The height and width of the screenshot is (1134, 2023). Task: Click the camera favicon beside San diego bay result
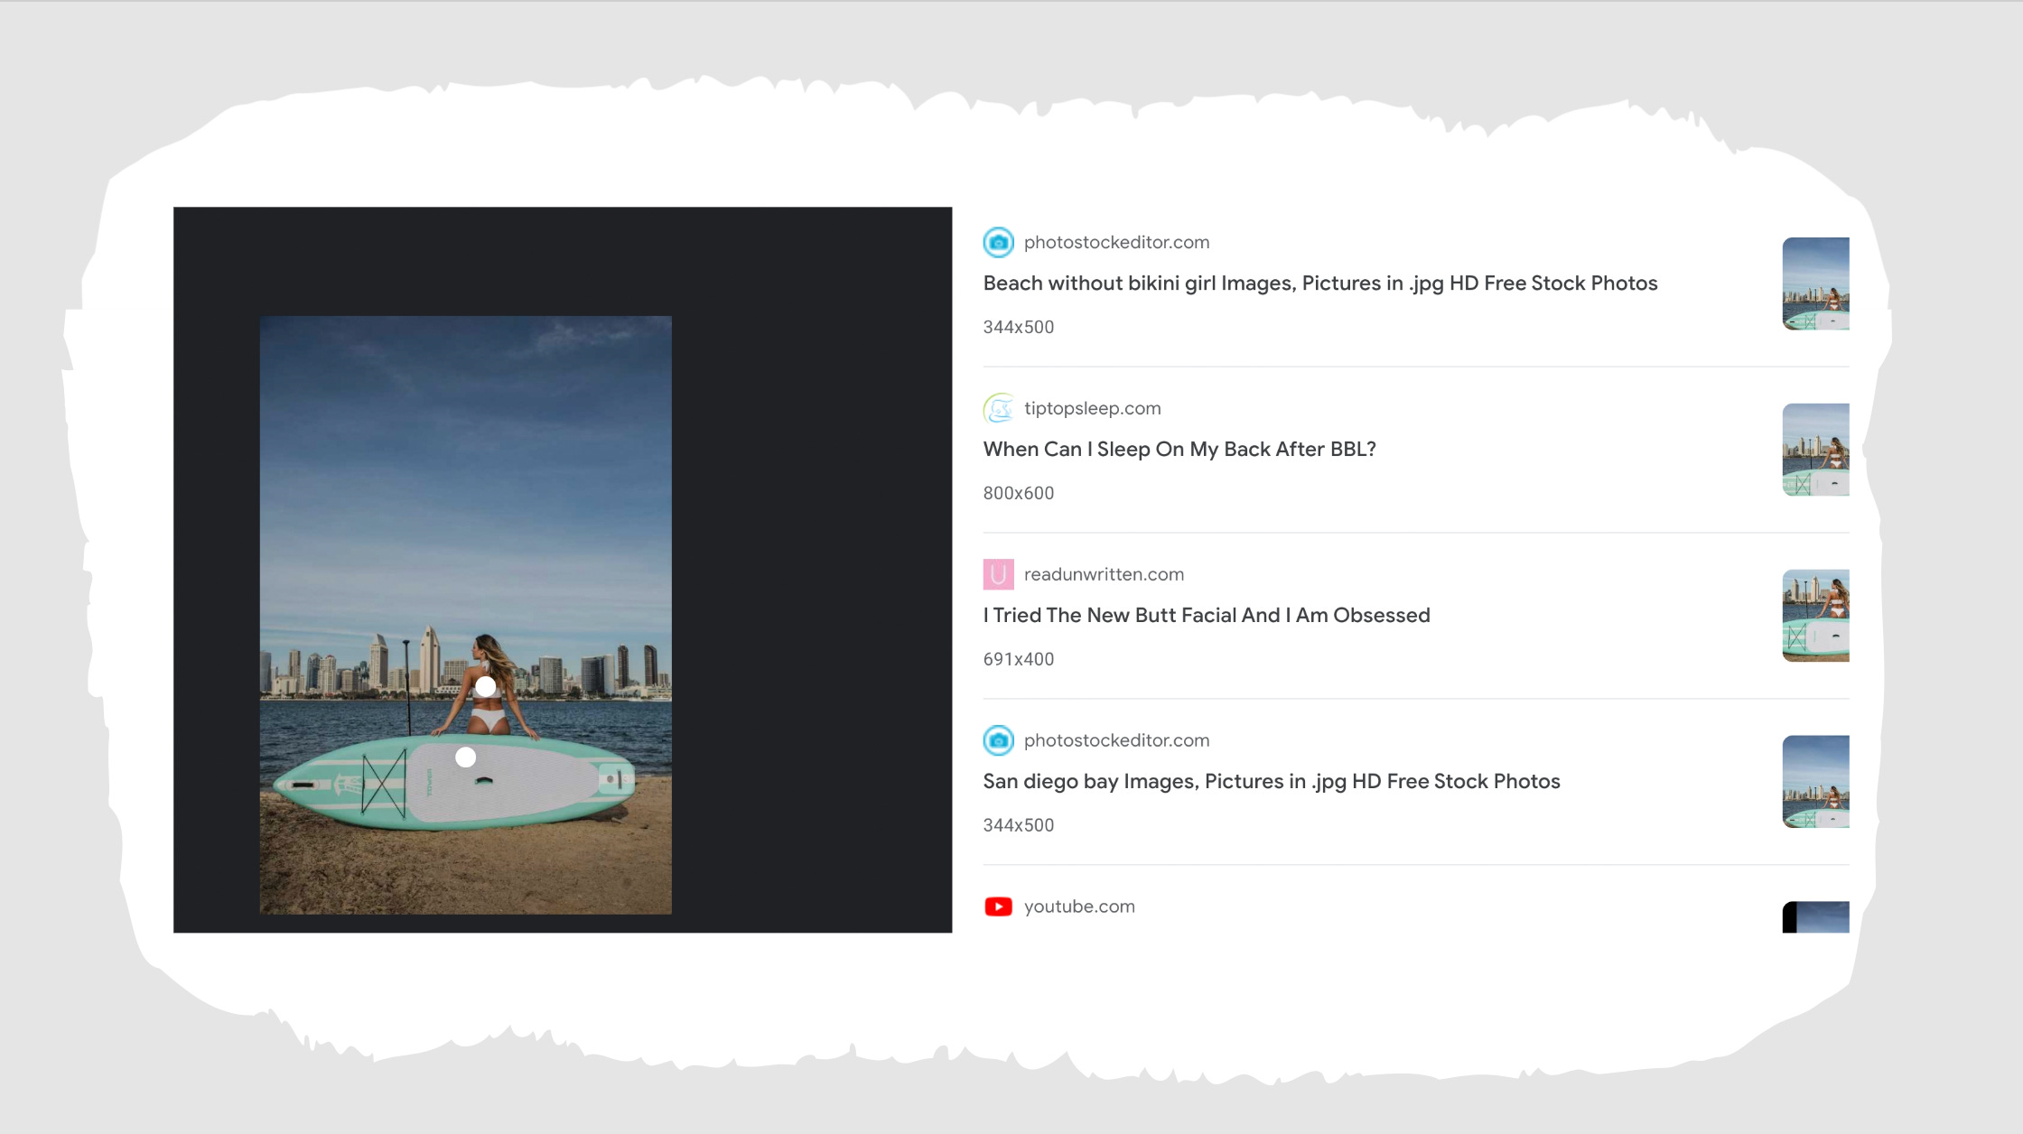(998, 740)
